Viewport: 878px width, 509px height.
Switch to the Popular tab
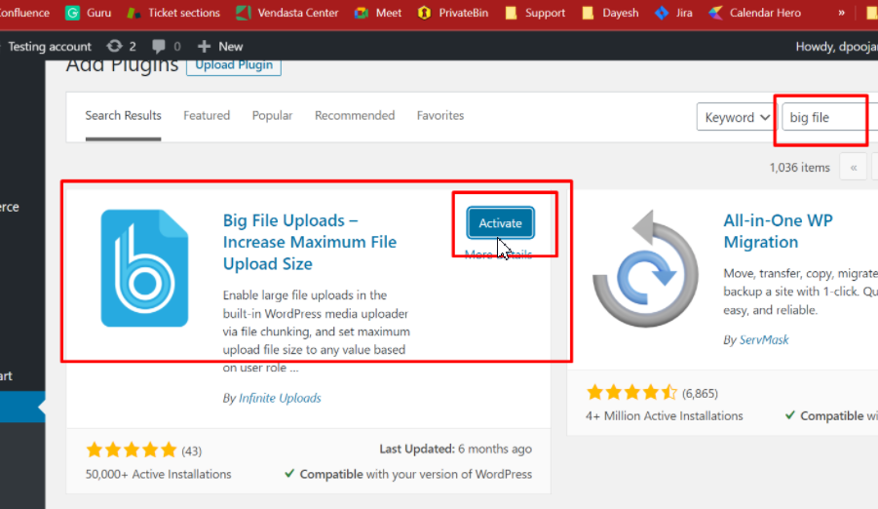tap(272, 115)
